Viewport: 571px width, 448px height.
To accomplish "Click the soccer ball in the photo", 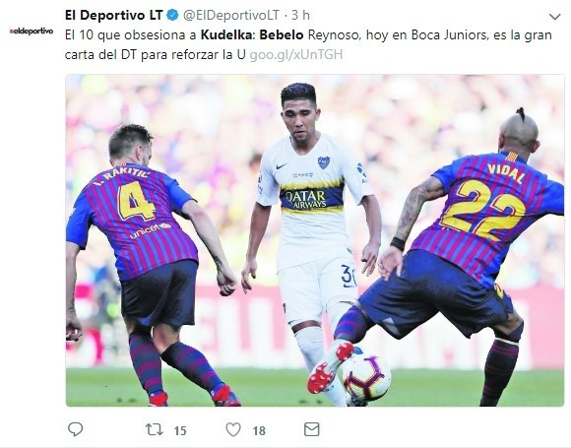I will 366,377.
